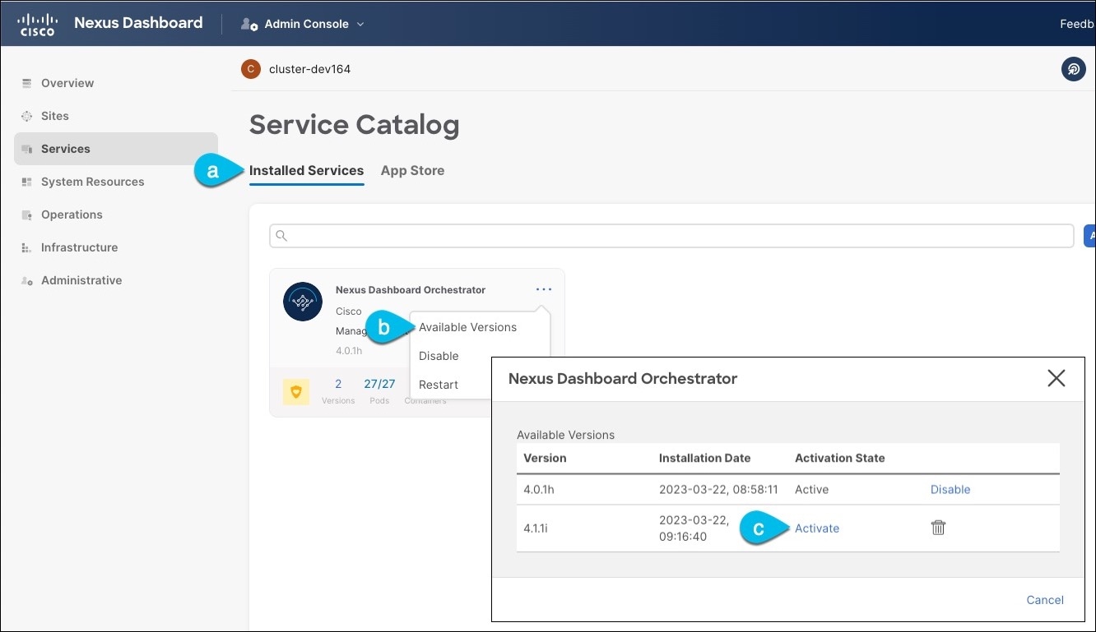Image resolution: width=1096 pixels, height=632 pixels.
Task: Open Administrative in the sidebar
Action: (x=81, y=280)
